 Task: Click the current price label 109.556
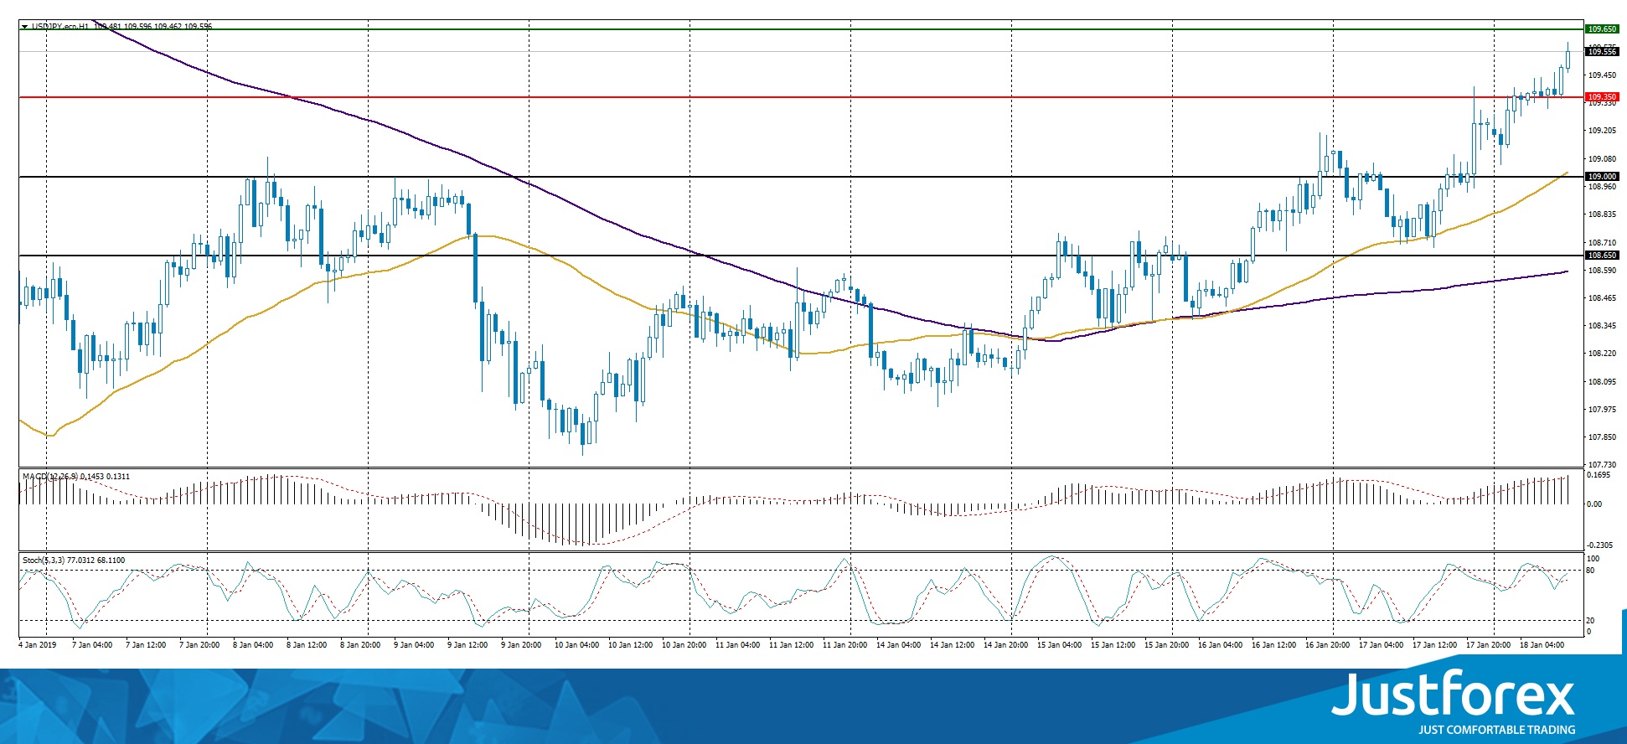point(1602,52)
